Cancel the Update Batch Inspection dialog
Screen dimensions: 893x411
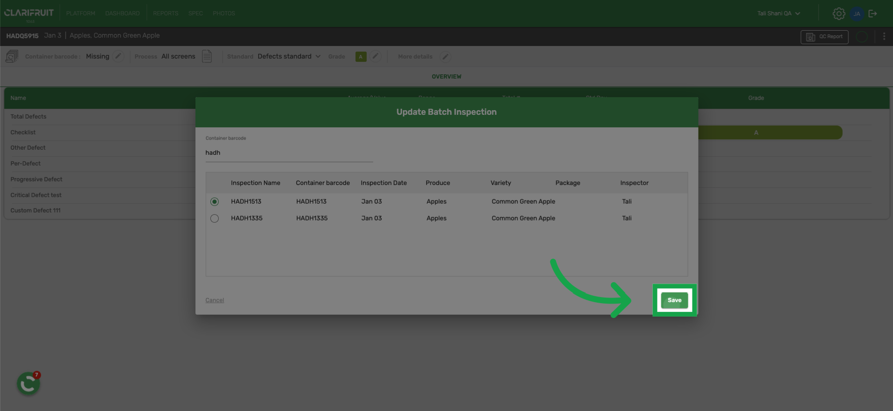(x=215, y=300)
